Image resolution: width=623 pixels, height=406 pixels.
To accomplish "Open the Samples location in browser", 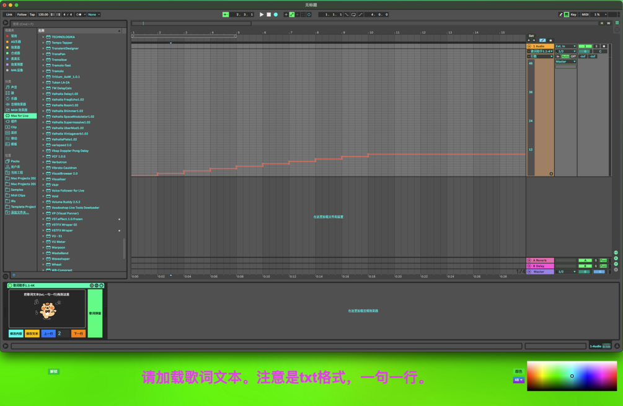I will tap(17, 190).
